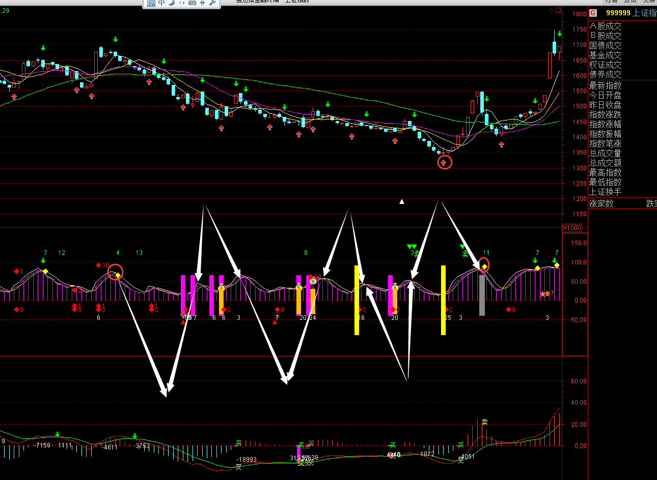Toggle the IME punctuation mode icon

click(182, 3)
